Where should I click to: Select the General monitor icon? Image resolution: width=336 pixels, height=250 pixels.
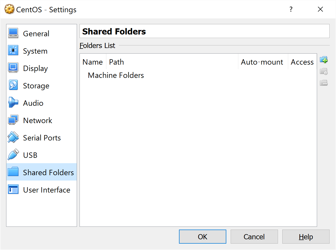click(x=13, y=33)
